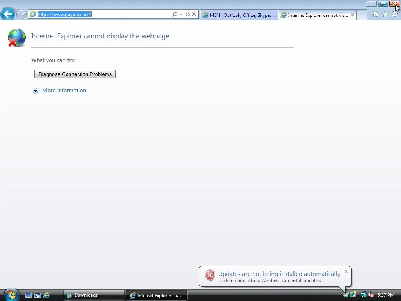Click Switch between windows Quick Launch icon

38,296
